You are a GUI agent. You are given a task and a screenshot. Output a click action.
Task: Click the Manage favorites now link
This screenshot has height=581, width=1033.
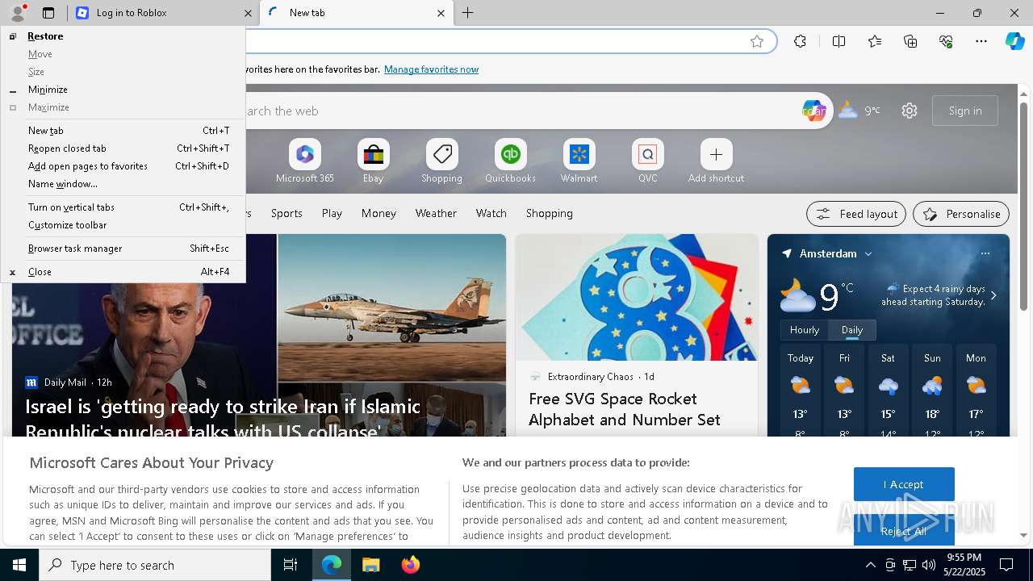pos(431,69)
